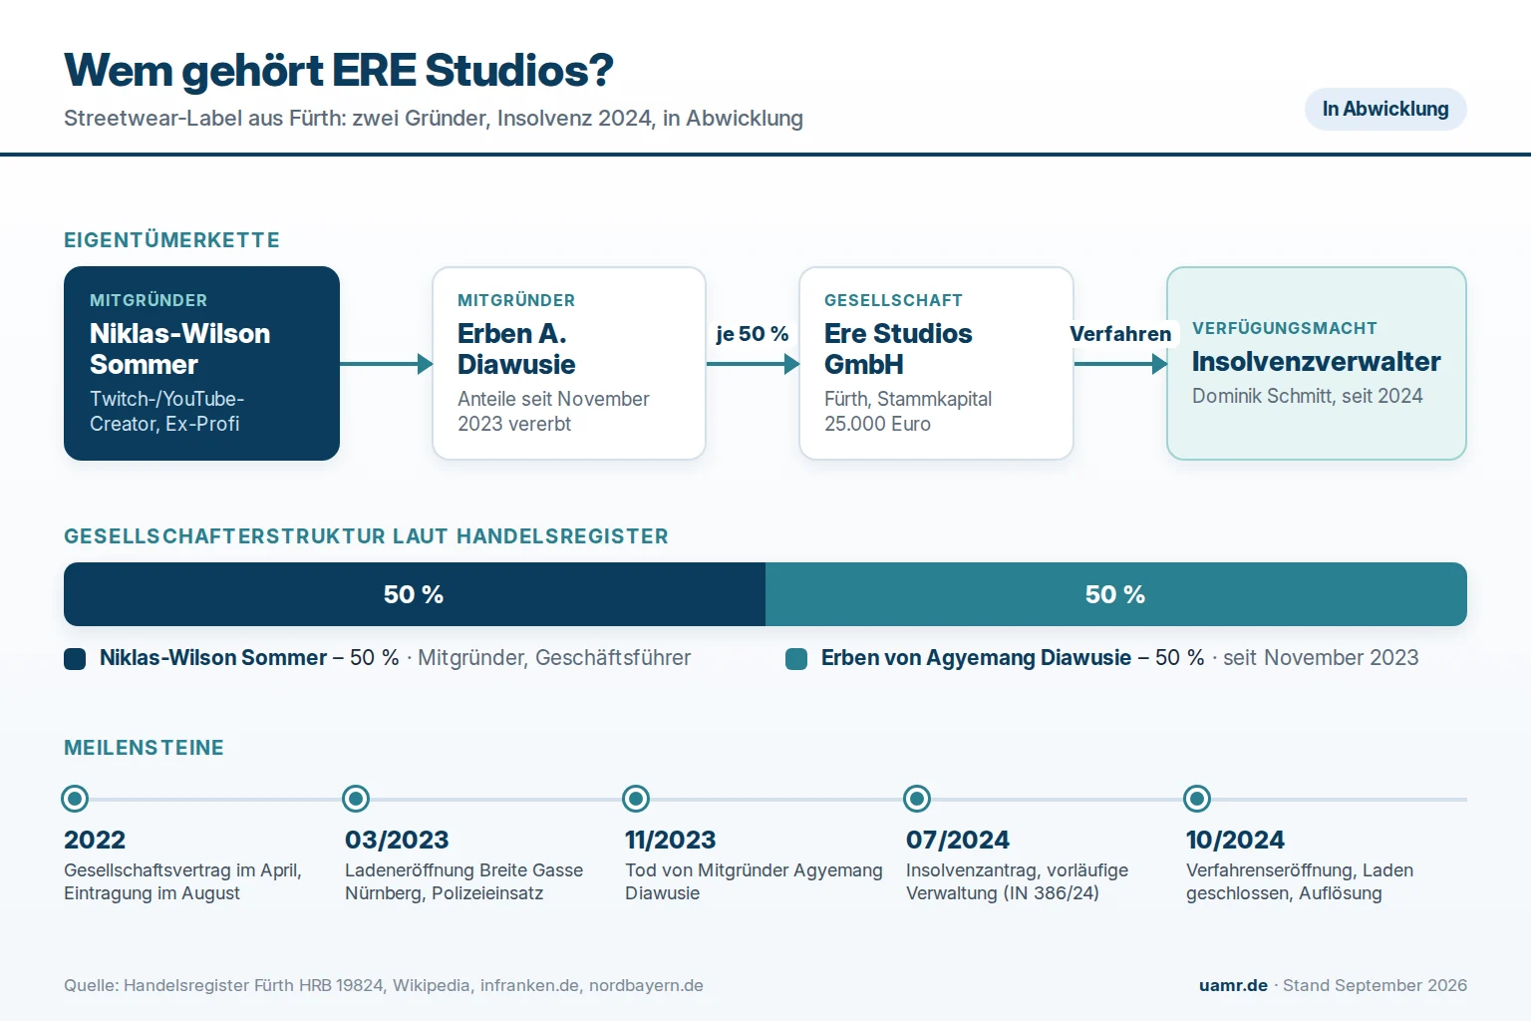Click the subtitle "Streetwear-Label aus Fürth" line

[434, 118]
